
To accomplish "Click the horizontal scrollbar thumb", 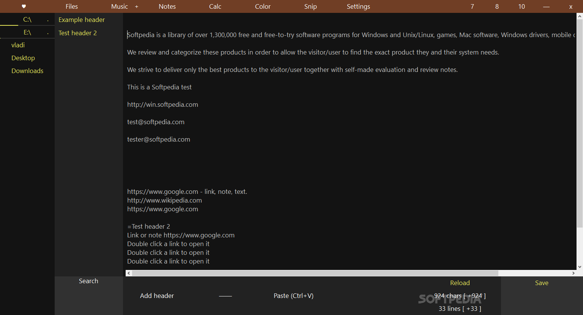I will [x=315, y=273].
